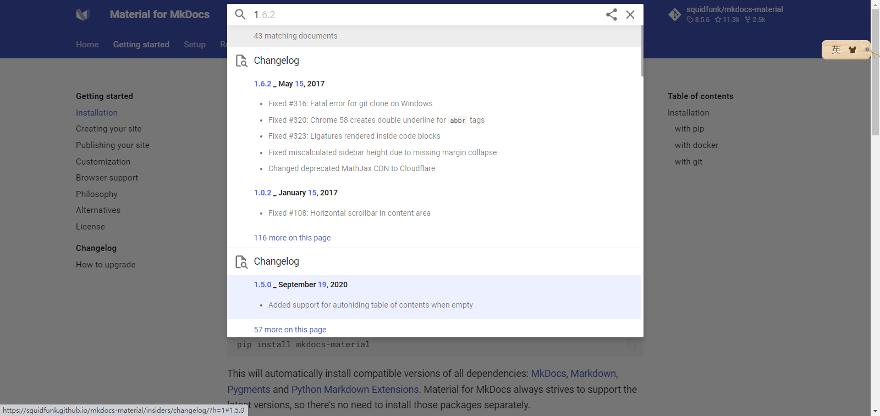
Task: Click 'Fixed #316: Fatal error for git clone' text
Action: coord(350,103)
